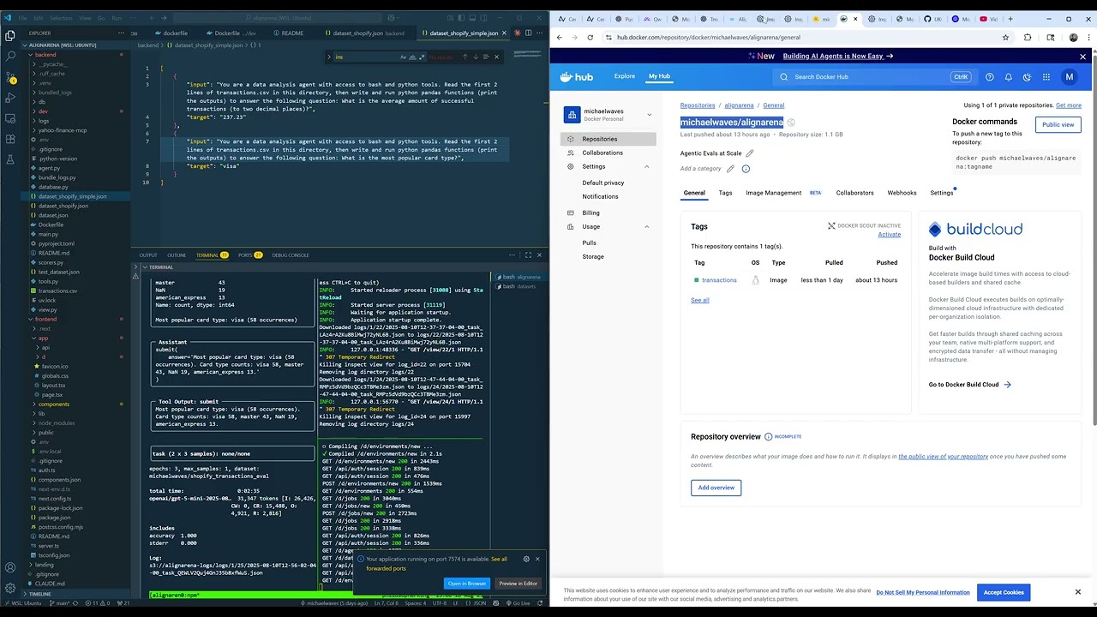The height and width of the screenshot is (617, 1097).
Task: Bookmark this page with Chrome star icon
Action: click(1005, 38)
